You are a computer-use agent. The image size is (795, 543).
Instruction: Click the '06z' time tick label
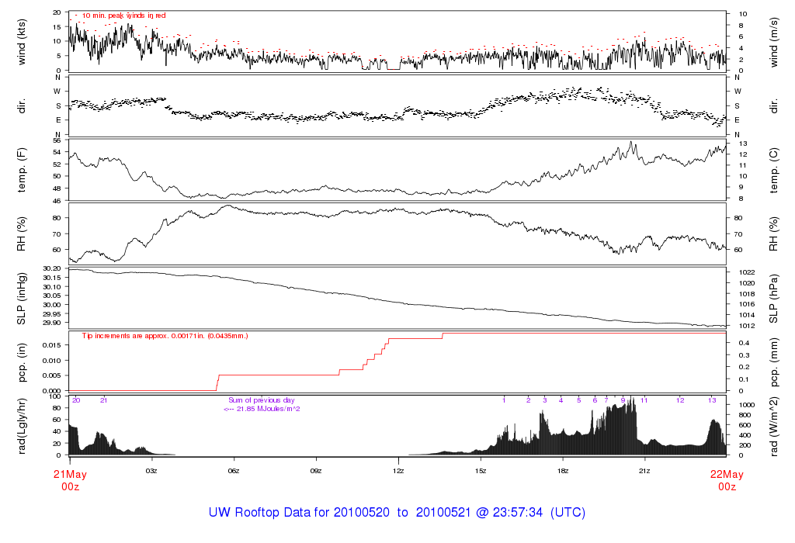233,471
